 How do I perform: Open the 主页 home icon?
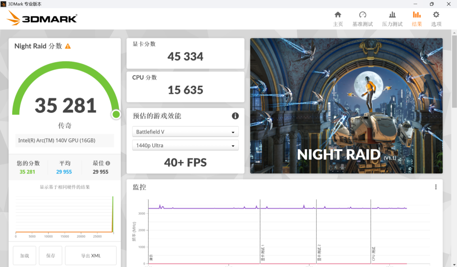click(338, 15)
